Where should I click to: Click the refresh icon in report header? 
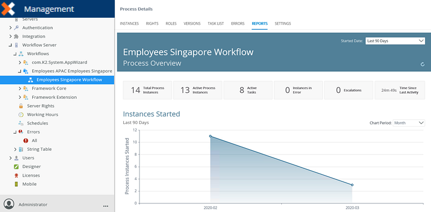[x=422, y=64]
